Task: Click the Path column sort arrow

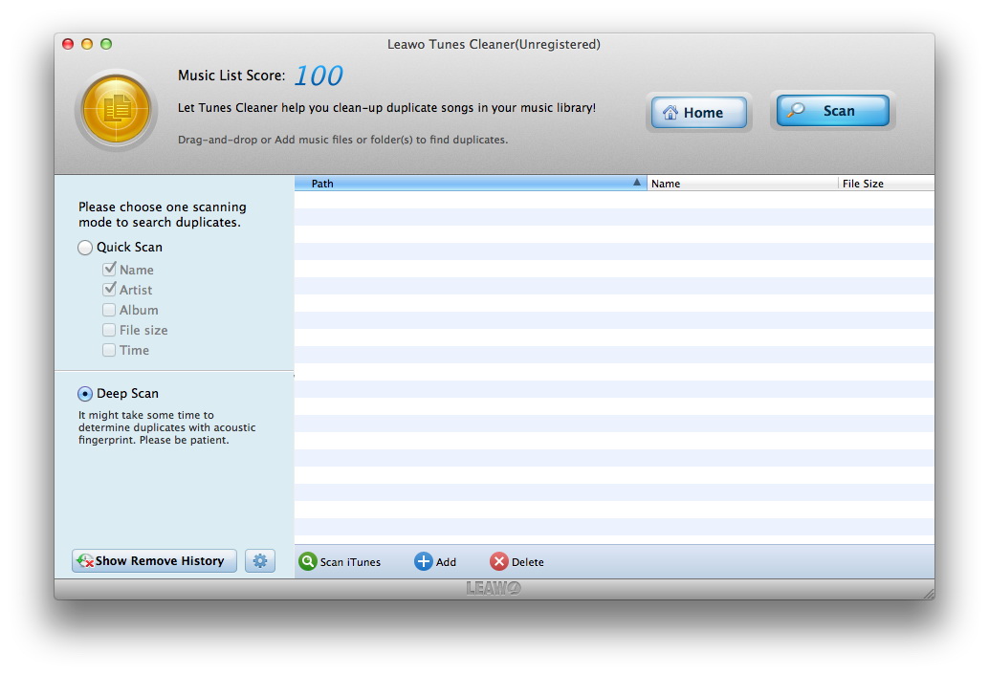Action: pos(637,183)
